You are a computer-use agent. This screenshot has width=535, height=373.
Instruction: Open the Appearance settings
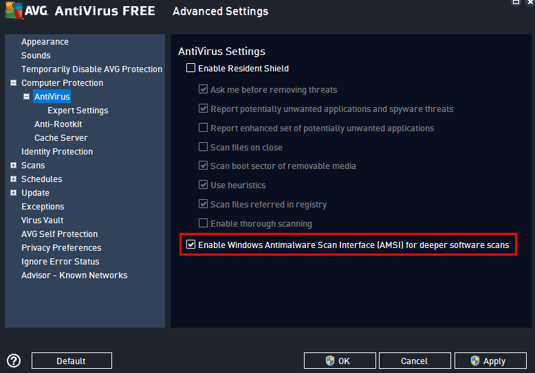pos(45,42)
